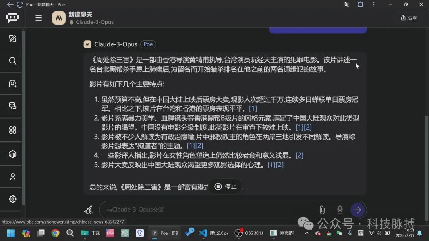Click the Poe robot logo icon

point(12,18)
